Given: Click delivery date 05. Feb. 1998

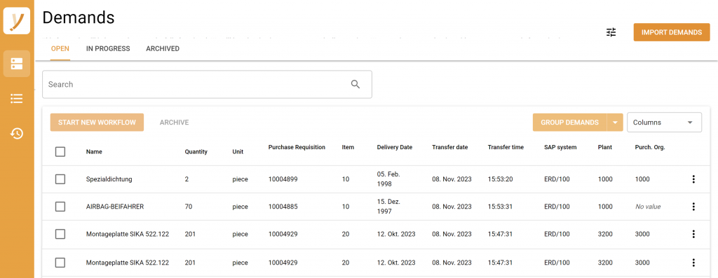Looking at the screenshot, I should point(388,179).
